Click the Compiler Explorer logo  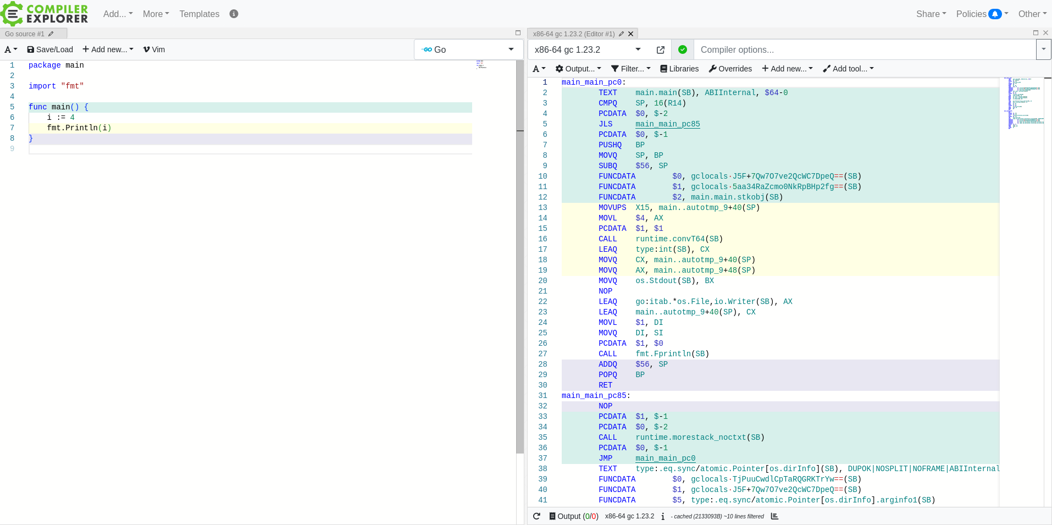click(45, 14)
